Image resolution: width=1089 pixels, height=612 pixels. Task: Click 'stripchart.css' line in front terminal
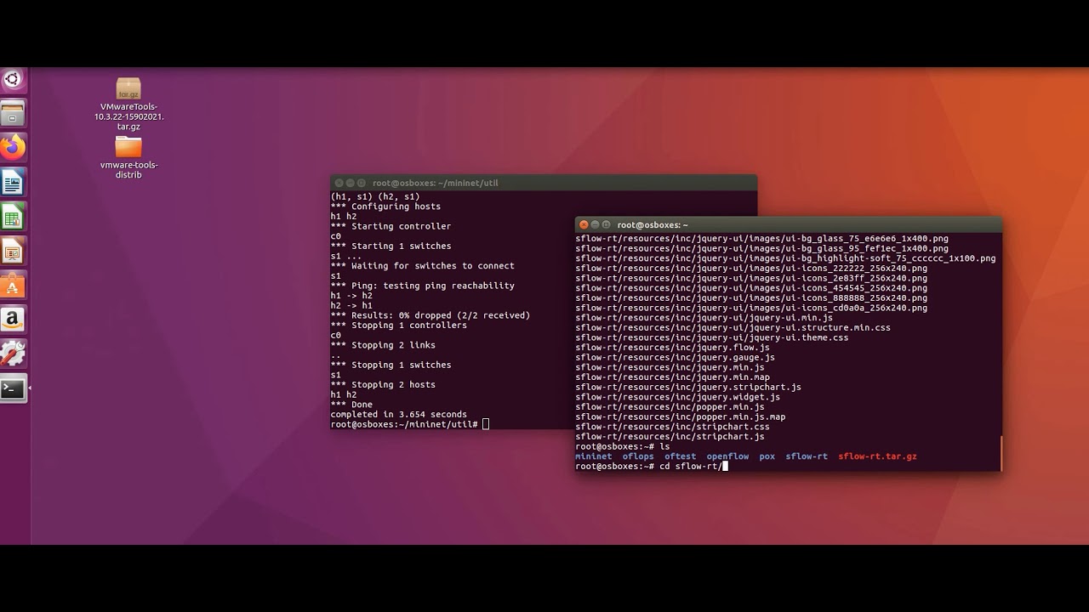pyautogui.click(x=672, y=427)
